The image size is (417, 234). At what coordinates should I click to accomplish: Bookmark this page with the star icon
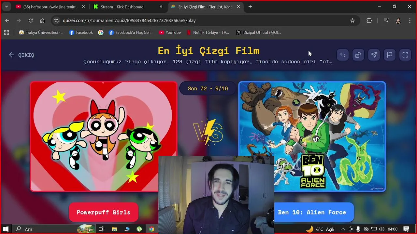pos(352,20)
